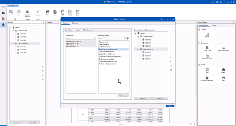Collapse Displacements node in Explorer tree
The height and width of the screenshot is (126, 236).
click(13, 31)
